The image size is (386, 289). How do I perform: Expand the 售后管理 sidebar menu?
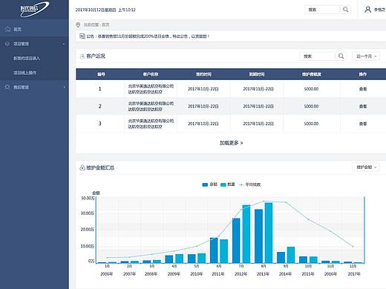click(x=64, y=87)
